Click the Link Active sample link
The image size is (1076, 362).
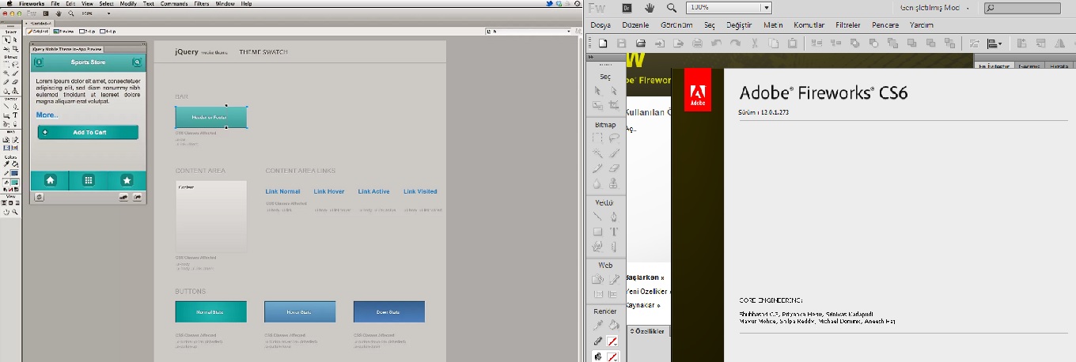coord(373,191)
